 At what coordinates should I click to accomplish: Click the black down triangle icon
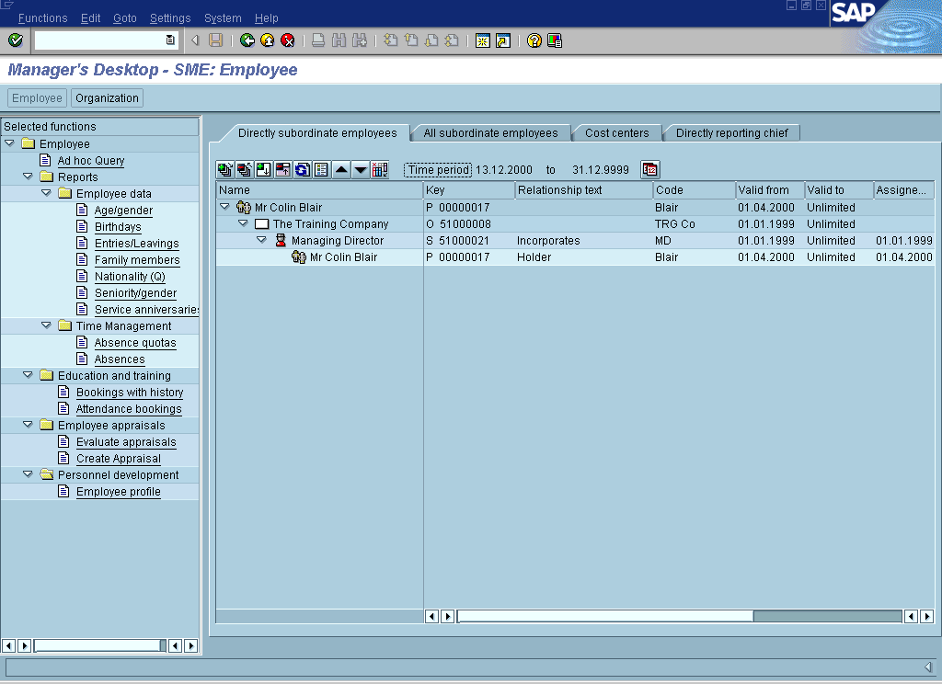[361, 170]
